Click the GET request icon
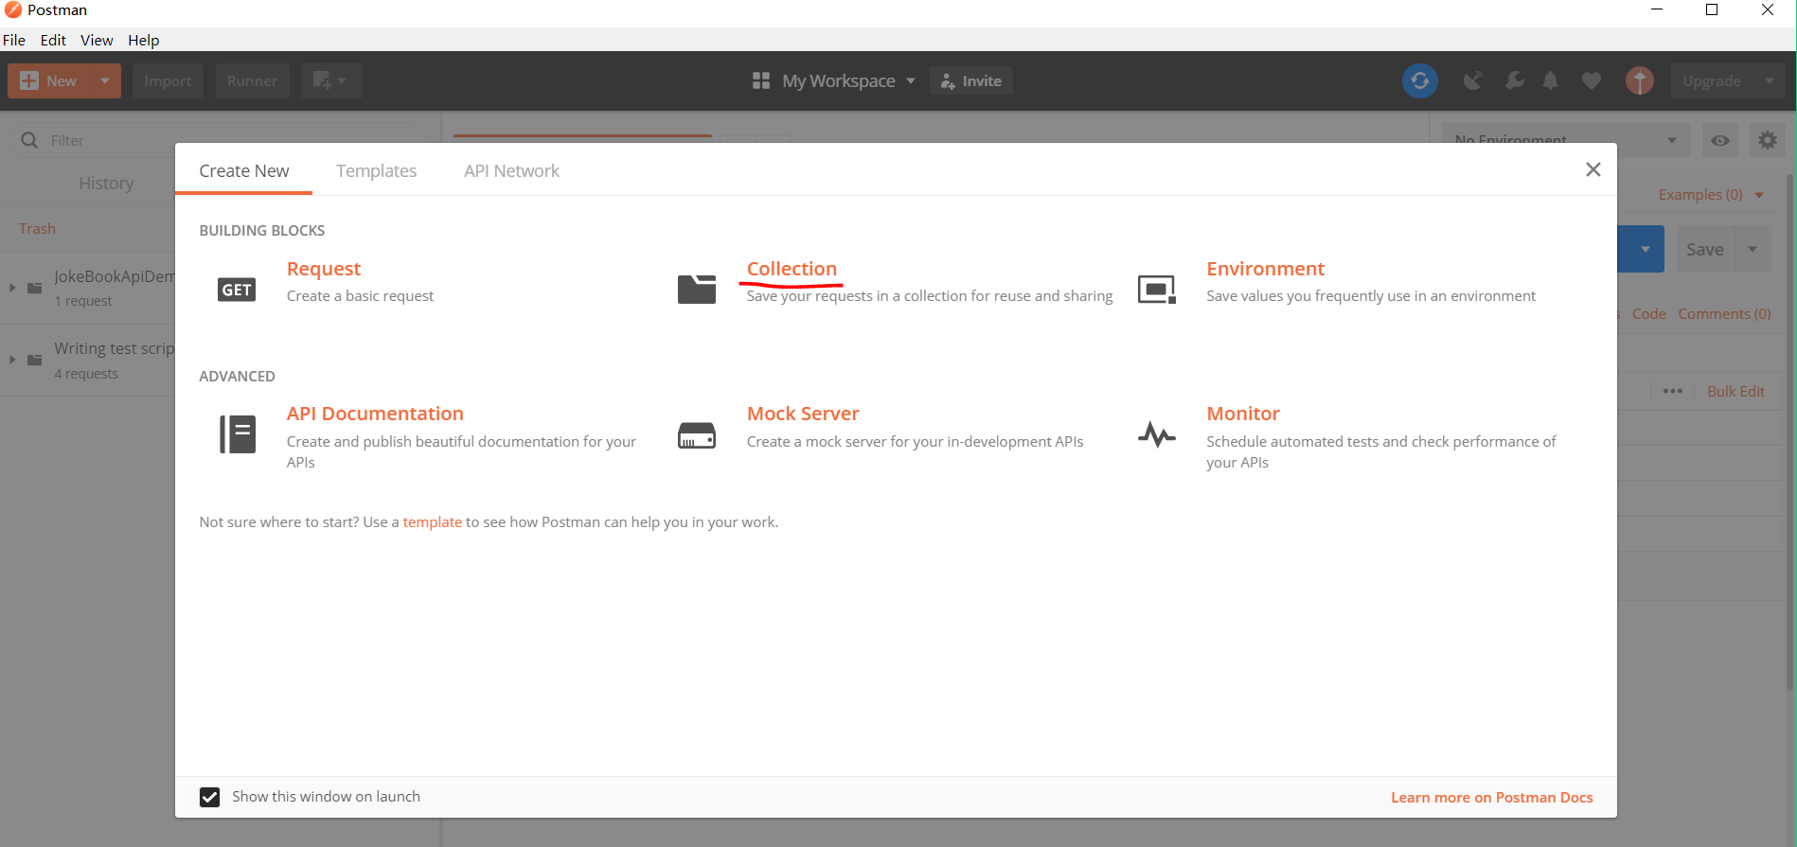This screenshot has height=847, width=1797. pyautogui.click(x=237, y=290)
